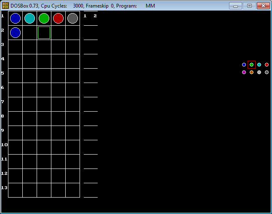Click the first empty cell in row 3

[16, 47]
